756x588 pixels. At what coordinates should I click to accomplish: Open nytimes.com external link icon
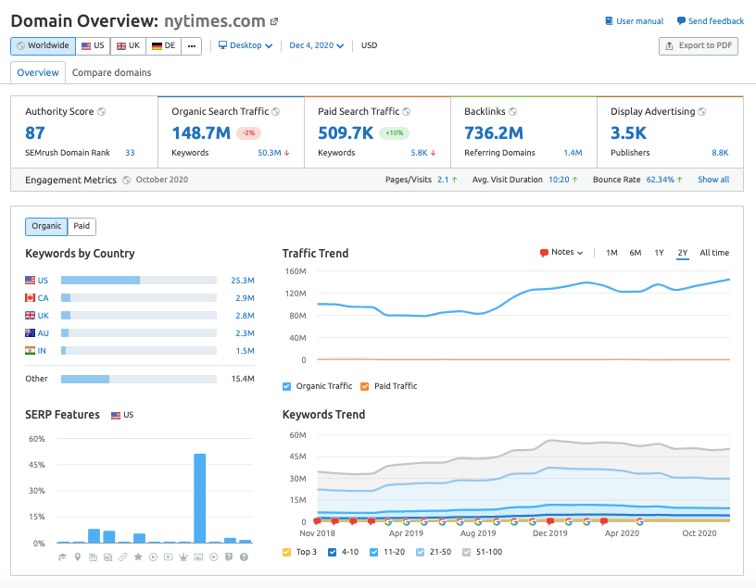(274, 21)
